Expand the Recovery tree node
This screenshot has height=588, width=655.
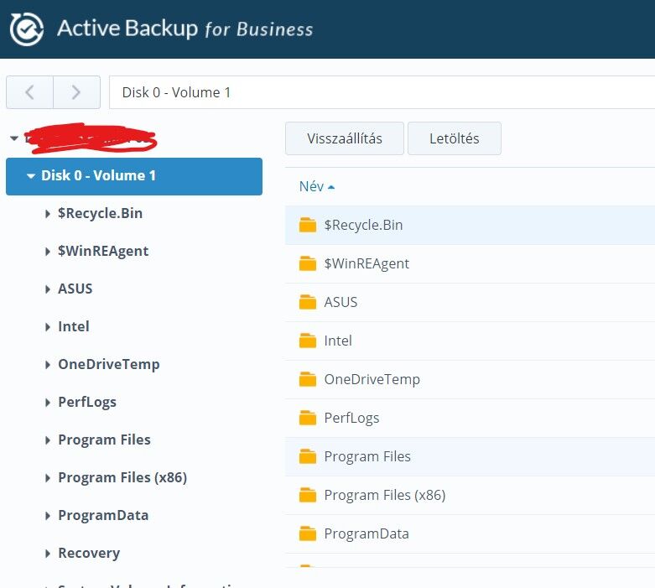[x=47, y=554]
